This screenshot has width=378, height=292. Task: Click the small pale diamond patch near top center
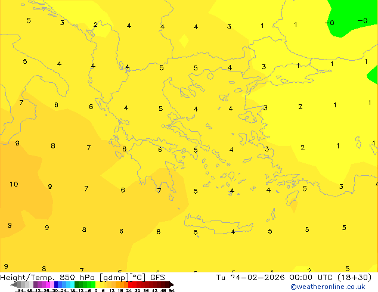184,41
